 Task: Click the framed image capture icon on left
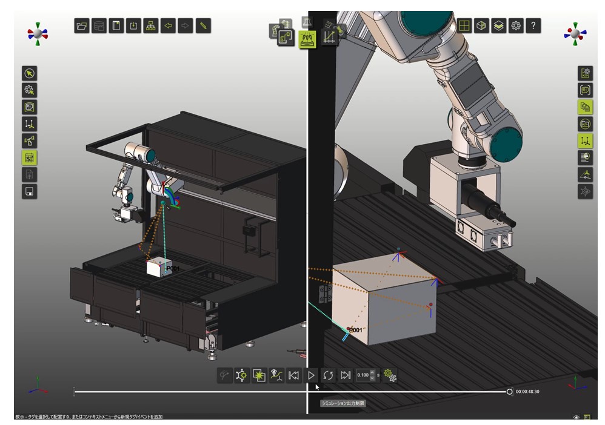[x=29, y=107]
